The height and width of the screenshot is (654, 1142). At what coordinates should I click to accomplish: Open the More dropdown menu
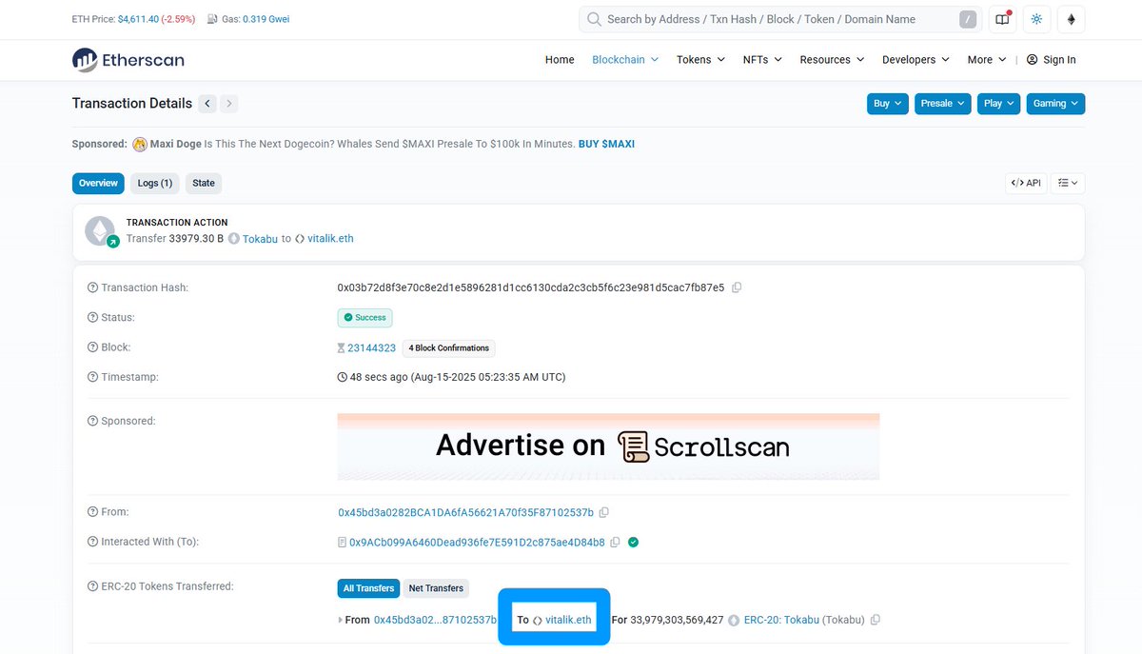click(x=987, y=60)
